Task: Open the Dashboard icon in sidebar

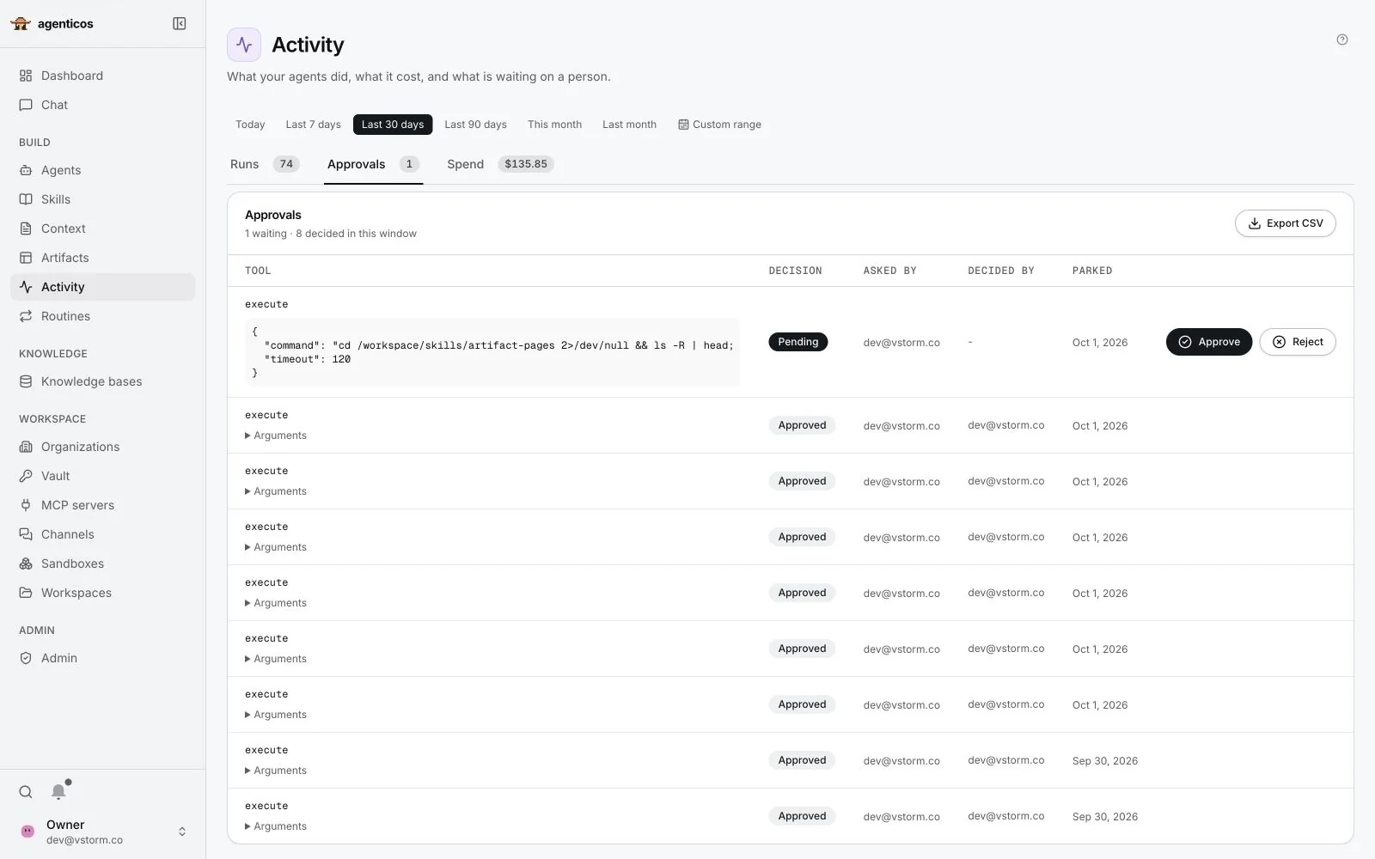Action: coord(26,76)
